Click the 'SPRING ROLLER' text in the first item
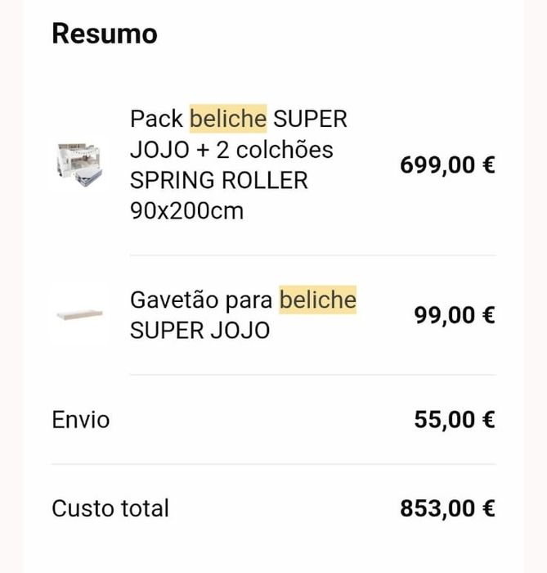Viewport: 547px width, 573px height. pyautogui.click(x=219, y=180)
